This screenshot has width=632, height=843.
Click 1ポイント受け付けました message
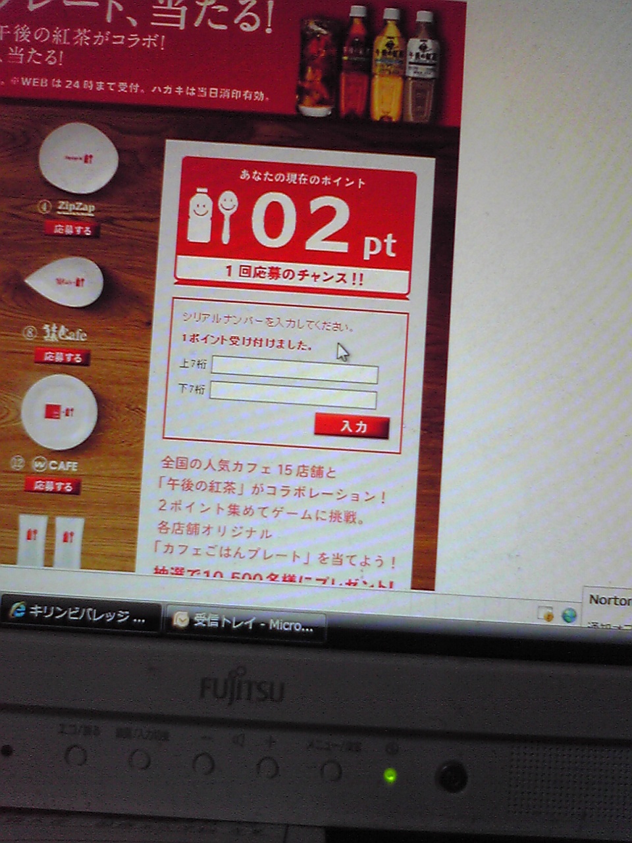(247, 342)
